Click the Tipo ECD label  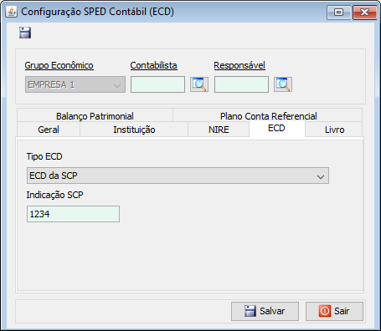click(44, 156)
